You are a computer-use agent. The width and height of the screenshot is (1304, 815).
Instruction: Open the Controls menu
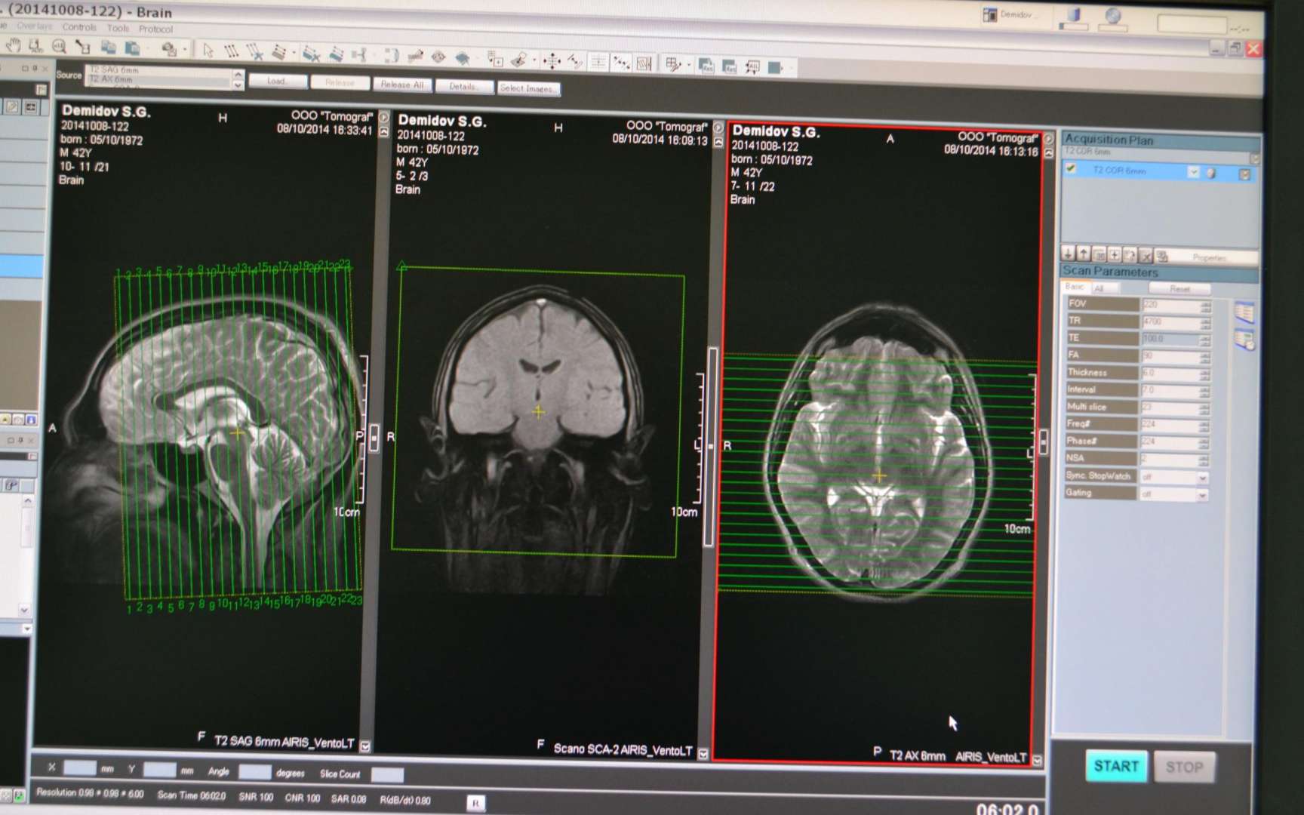79,27
